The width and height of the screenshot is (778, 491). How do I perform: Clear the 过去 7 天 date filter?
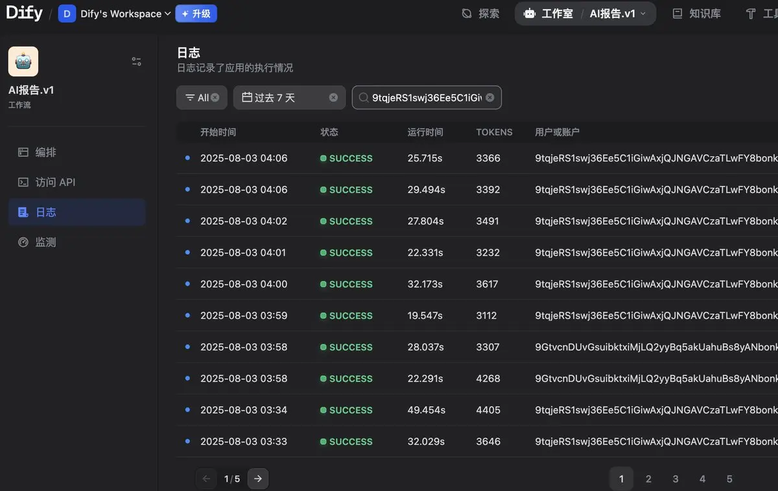tap(333, 98)
